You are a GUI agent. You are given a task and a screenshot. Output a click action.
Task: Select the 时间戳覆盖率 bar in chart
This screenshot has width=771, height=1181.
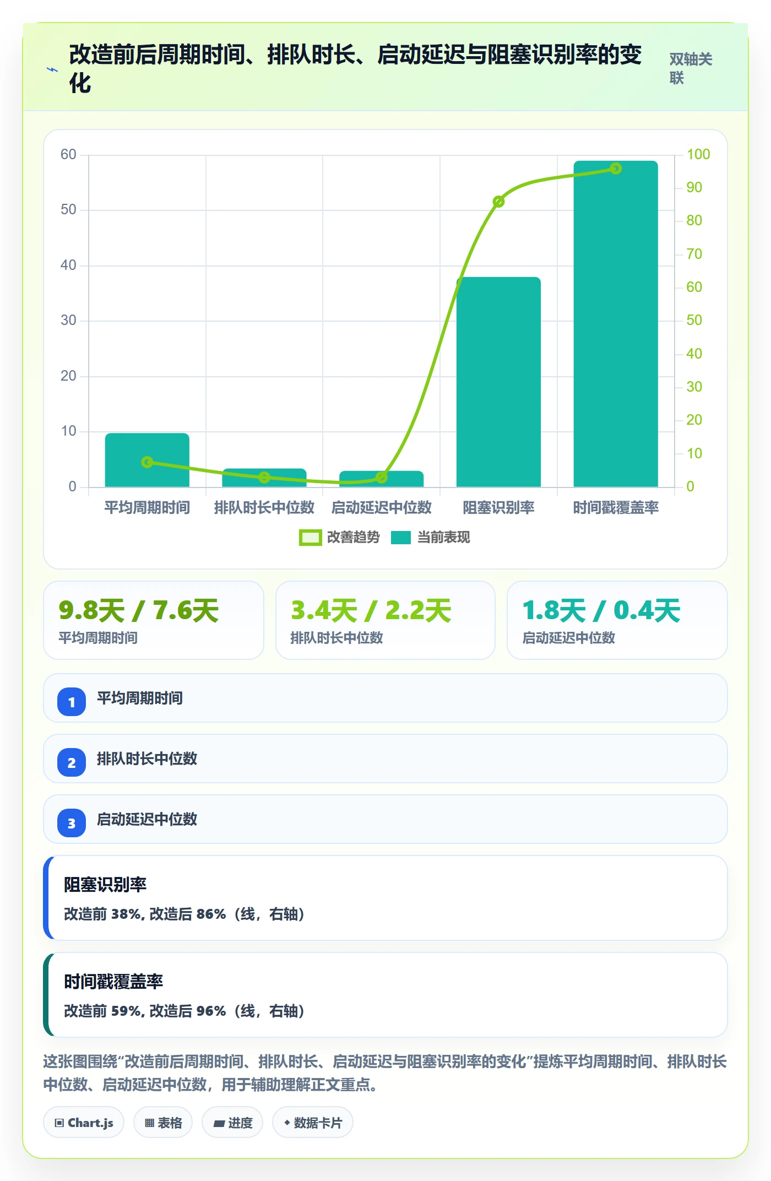coord(616,324)
